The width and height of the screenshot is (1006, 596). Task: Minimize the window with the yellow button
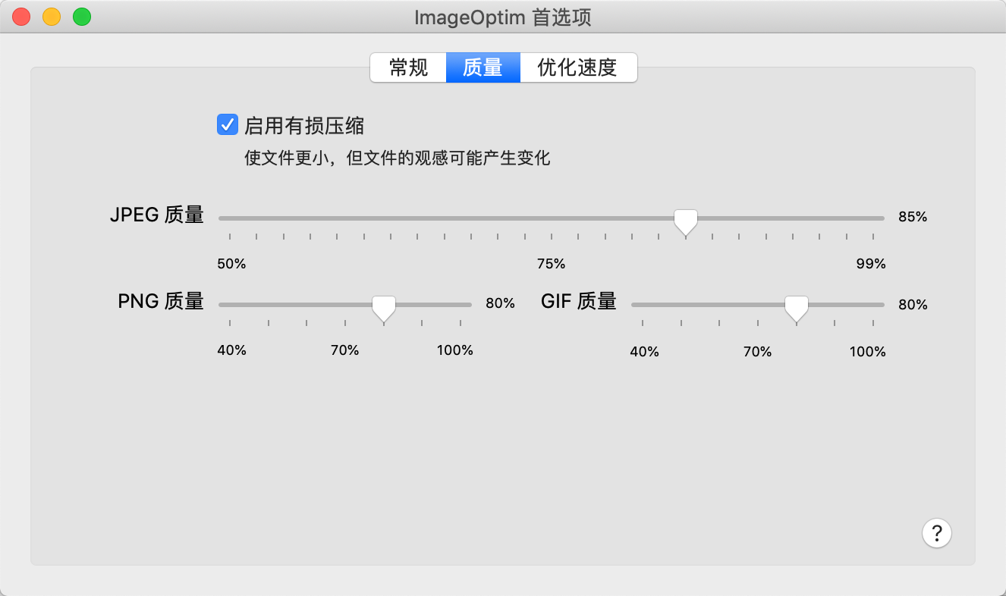point(52,17)
